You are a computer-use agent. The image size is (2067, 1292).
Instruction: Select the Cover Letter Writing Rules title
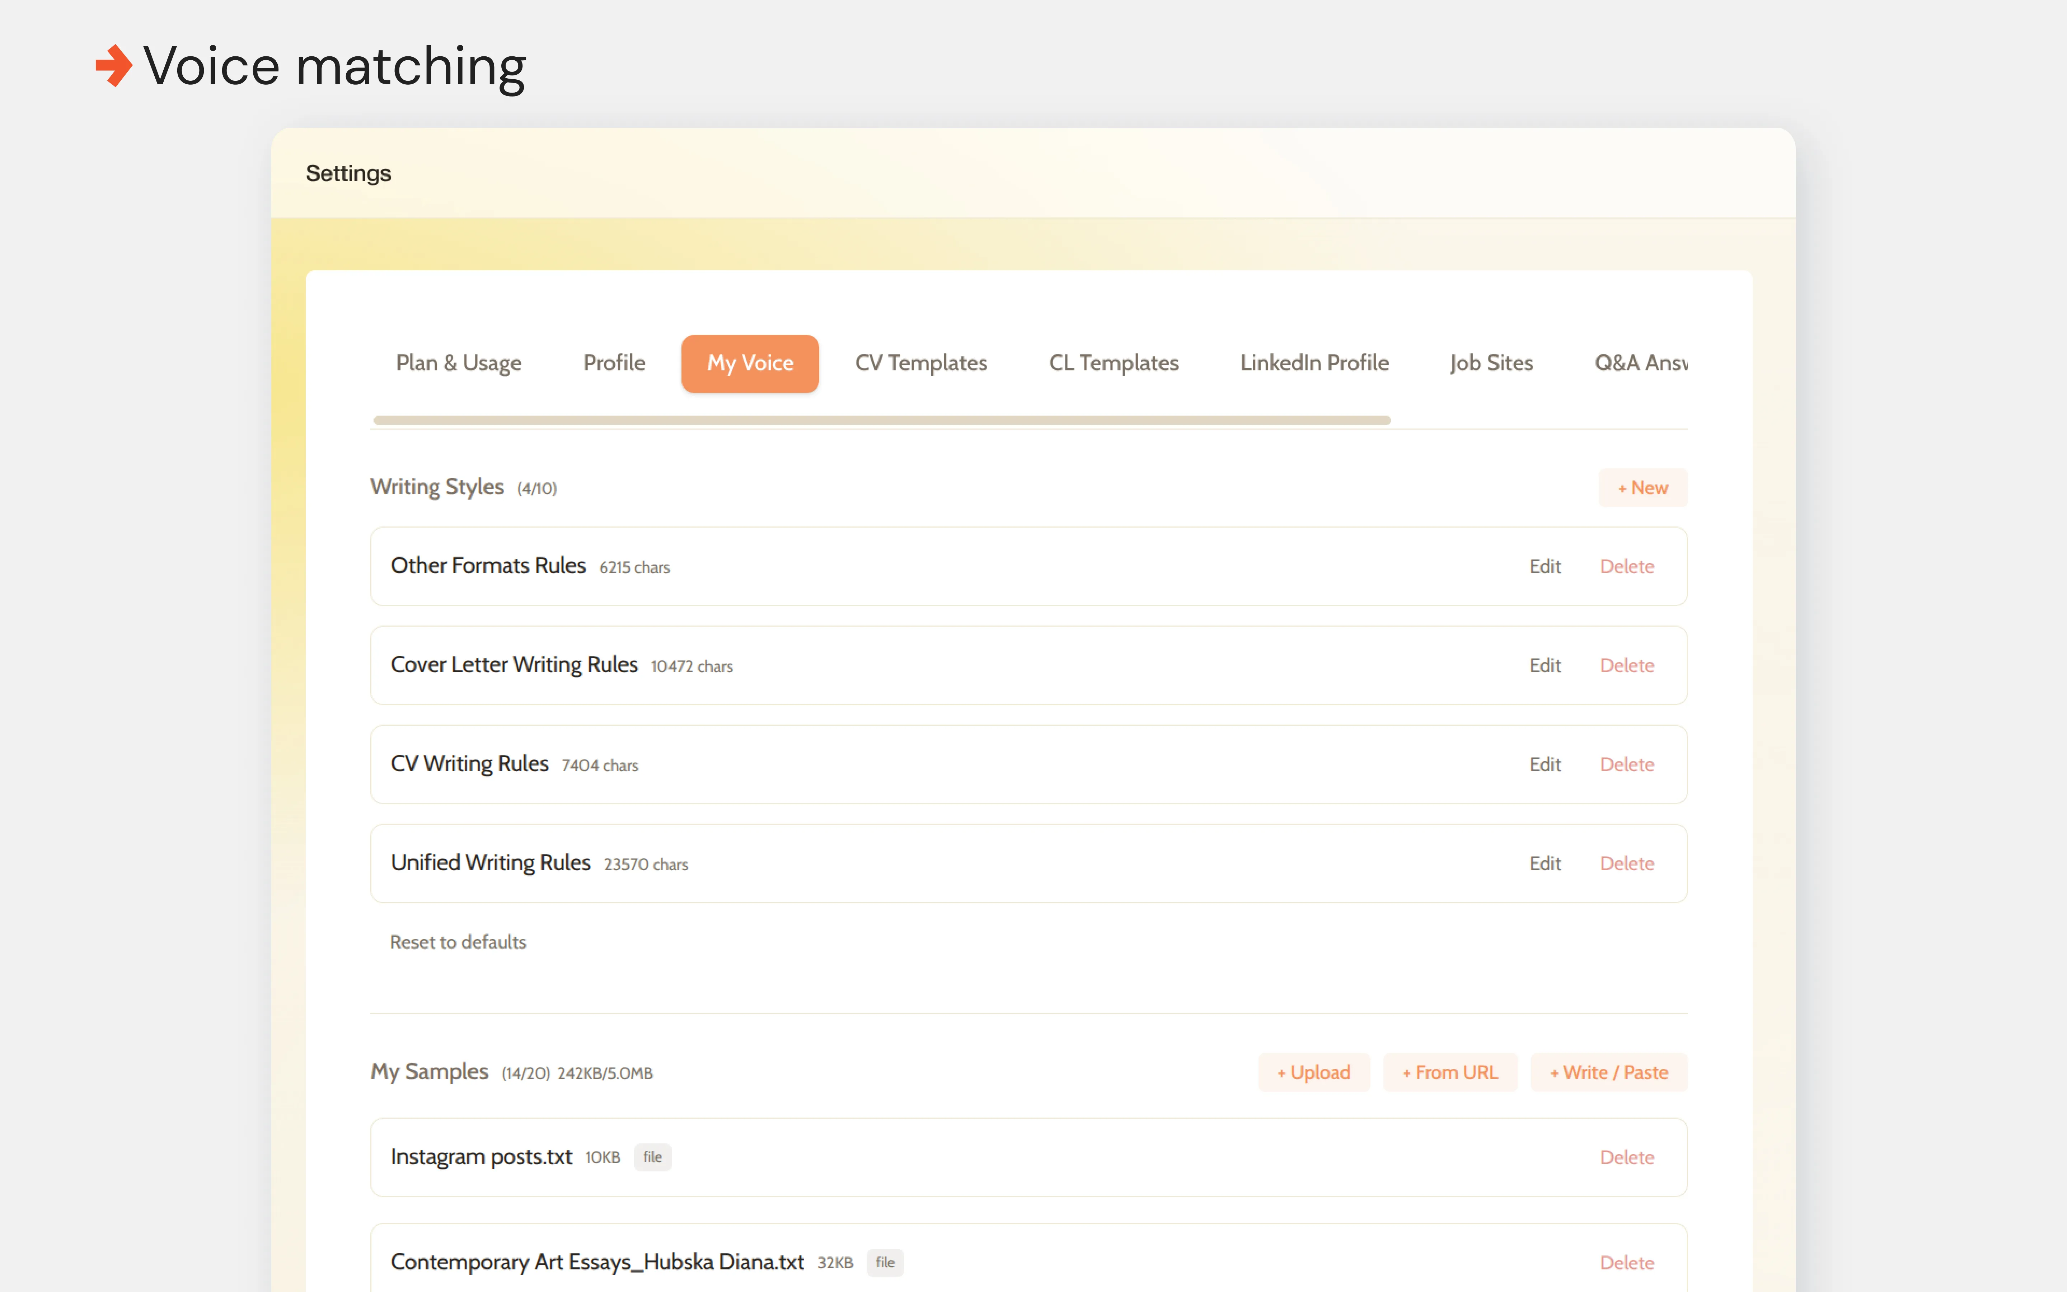pos(514,665)
